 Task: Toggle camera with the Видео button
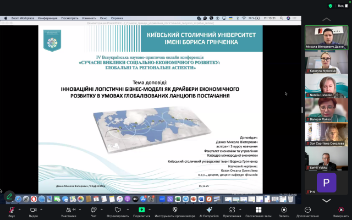pyautogui.click(x=33, y=210)
